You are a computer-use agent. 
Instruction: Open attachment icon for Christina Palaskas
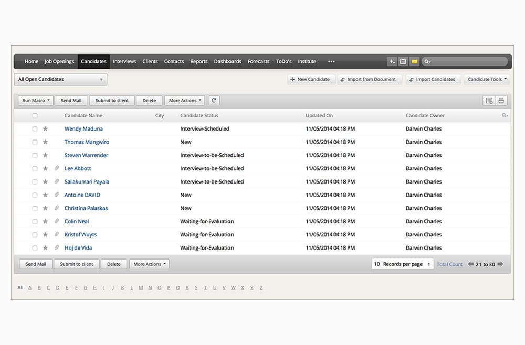(57, 208)
